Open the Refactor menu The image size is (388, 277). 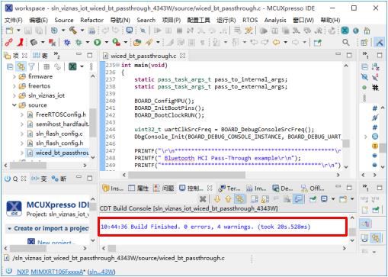point(91,20)
